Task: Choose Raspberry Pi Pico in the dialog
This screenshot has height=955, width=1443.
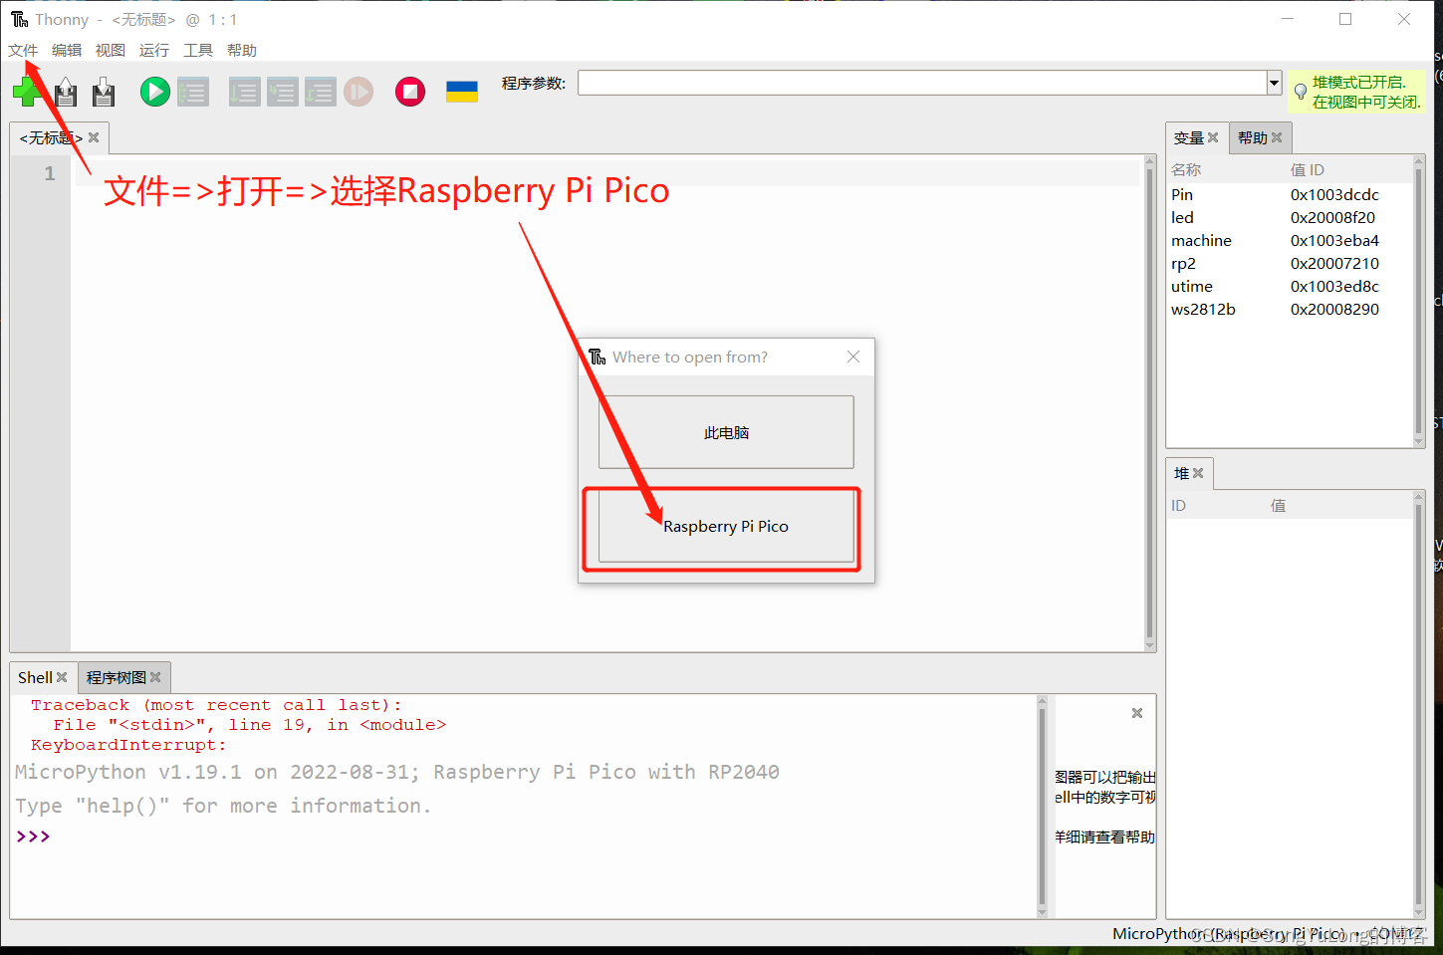Action: tap(726, 526)
